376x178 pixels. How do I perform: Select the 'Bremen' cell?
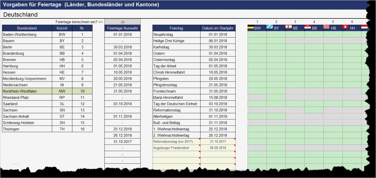point(27,60)
